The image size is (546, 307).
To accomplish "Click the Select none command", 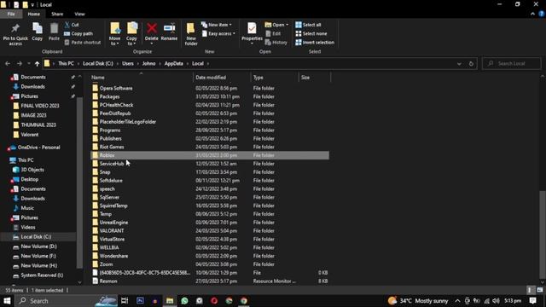I will (x=311, y=34).
